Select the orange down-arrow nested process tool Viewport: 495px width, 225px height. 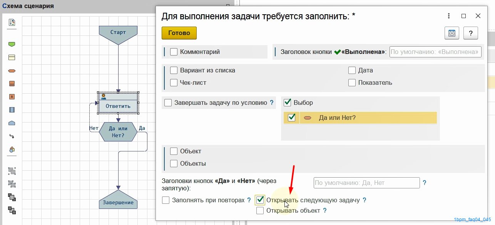pyautogui.click(x=12, y=97)
